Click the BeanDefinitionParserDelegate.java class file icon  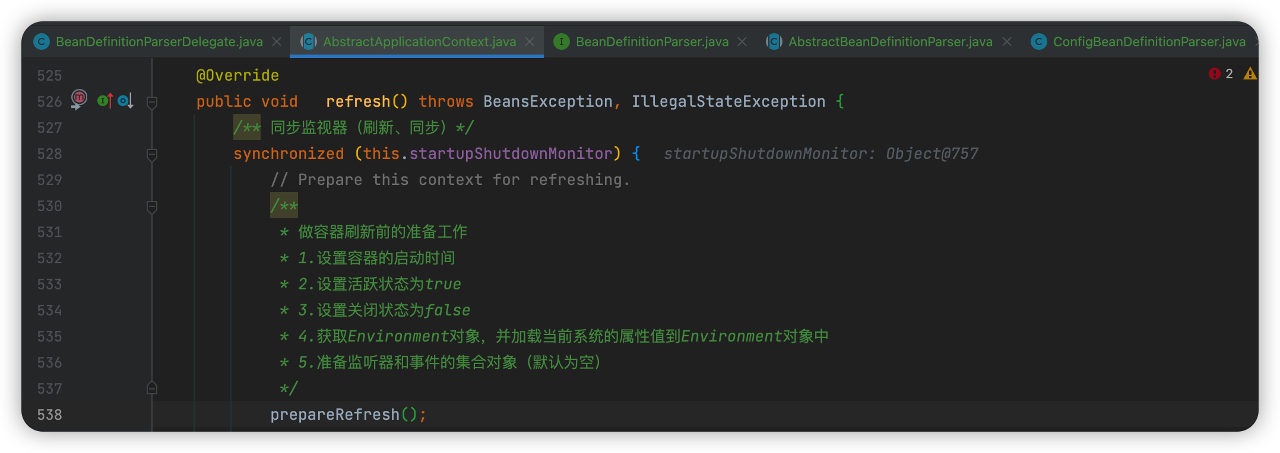[42, 42]
